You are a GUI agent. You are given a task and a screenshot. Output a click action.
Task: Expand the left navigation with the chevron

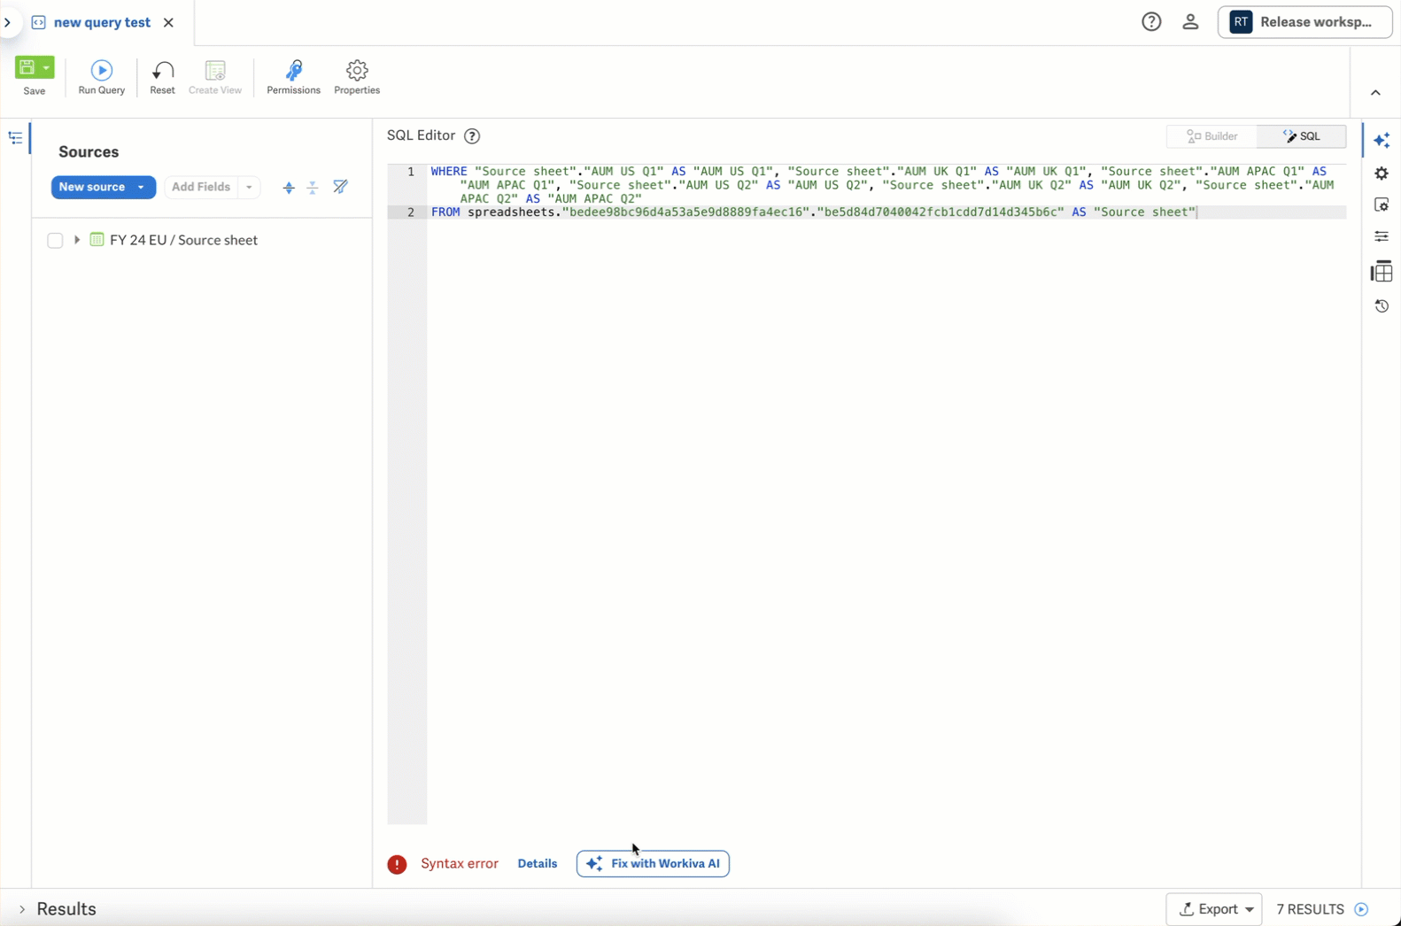pyautogui.click(x=8, y=22)
